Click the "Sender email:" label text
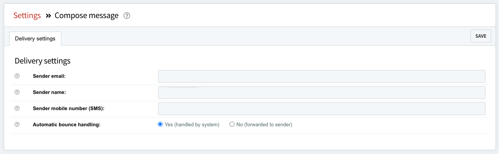 [x=49, y=76]
